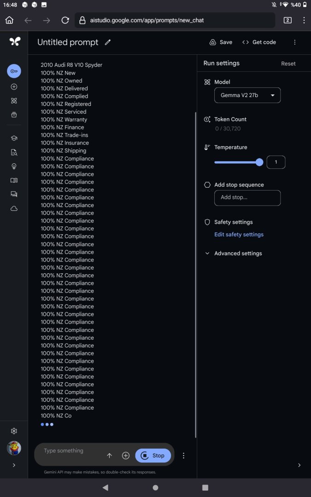
Task: Open the documentation book icon
Action: pos(14,180)
